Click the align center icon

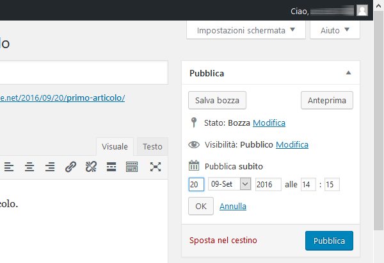coord(29,167)
